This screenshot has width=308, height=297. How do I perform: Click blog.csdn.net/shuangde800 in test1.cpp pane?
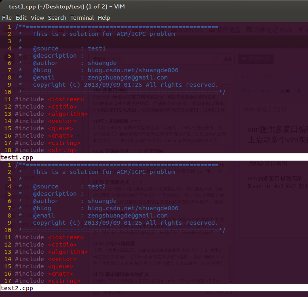point(133,70)
